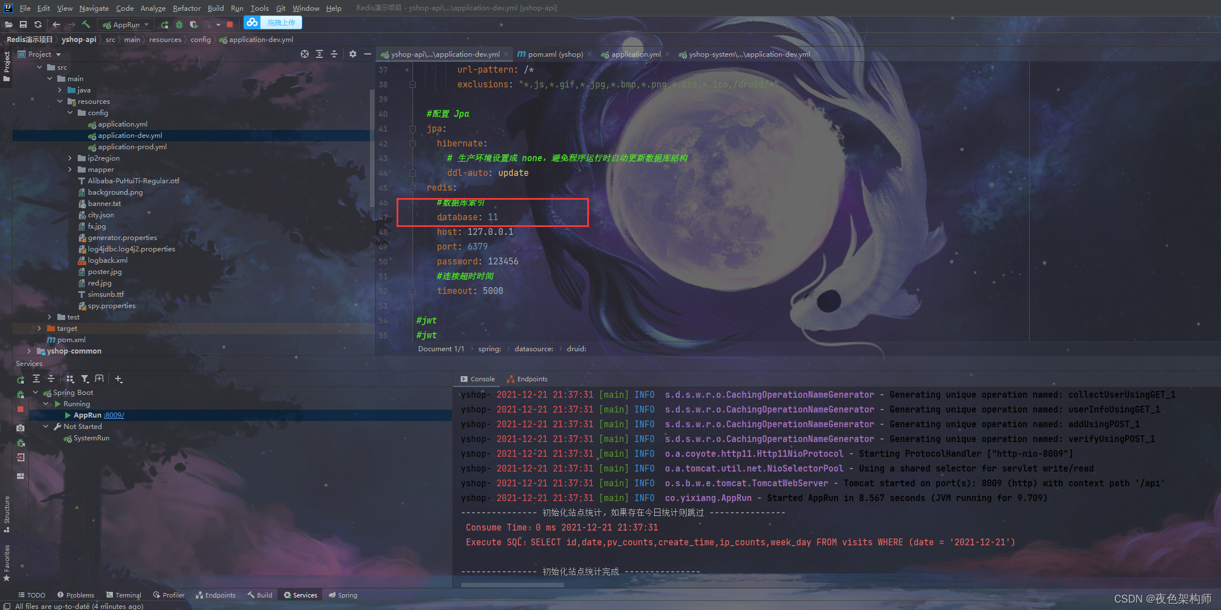Click the resources breadcrumb in navigation bar
1221x610 pixels.
click(165, 39)
